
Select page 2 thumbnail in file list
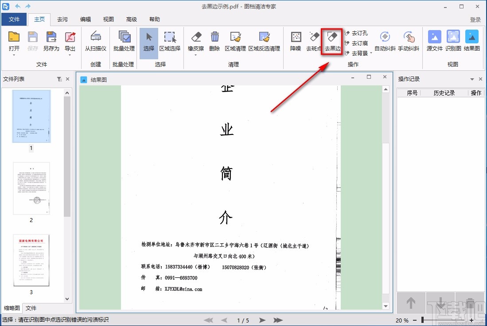point(31,189)
